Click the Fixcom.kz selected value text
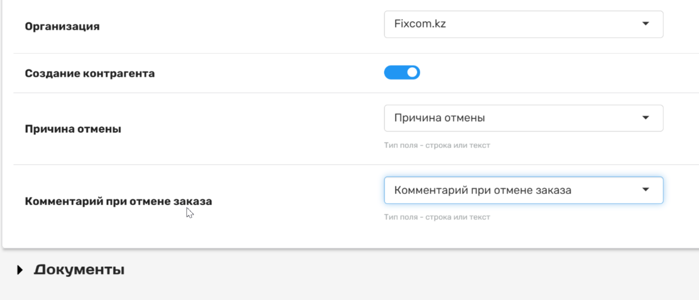This screenshot has width=699, height=300. coord(420,24)
